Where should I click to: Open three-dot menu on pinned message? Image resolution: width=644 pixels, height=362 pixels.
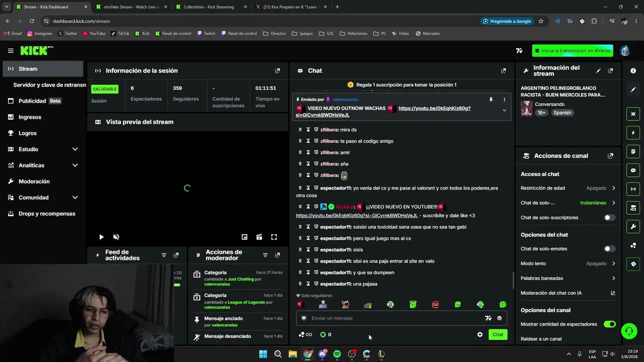point(504,100)
